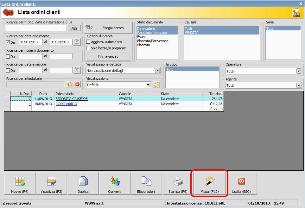
Task: Click data evasione start date field
Action: tap(31, 70)
